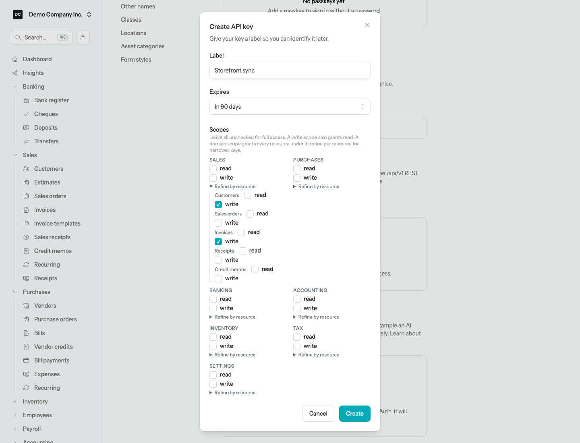Edit the Label text field
Screen dimensions: 580x443
click(x=290, y=71)
